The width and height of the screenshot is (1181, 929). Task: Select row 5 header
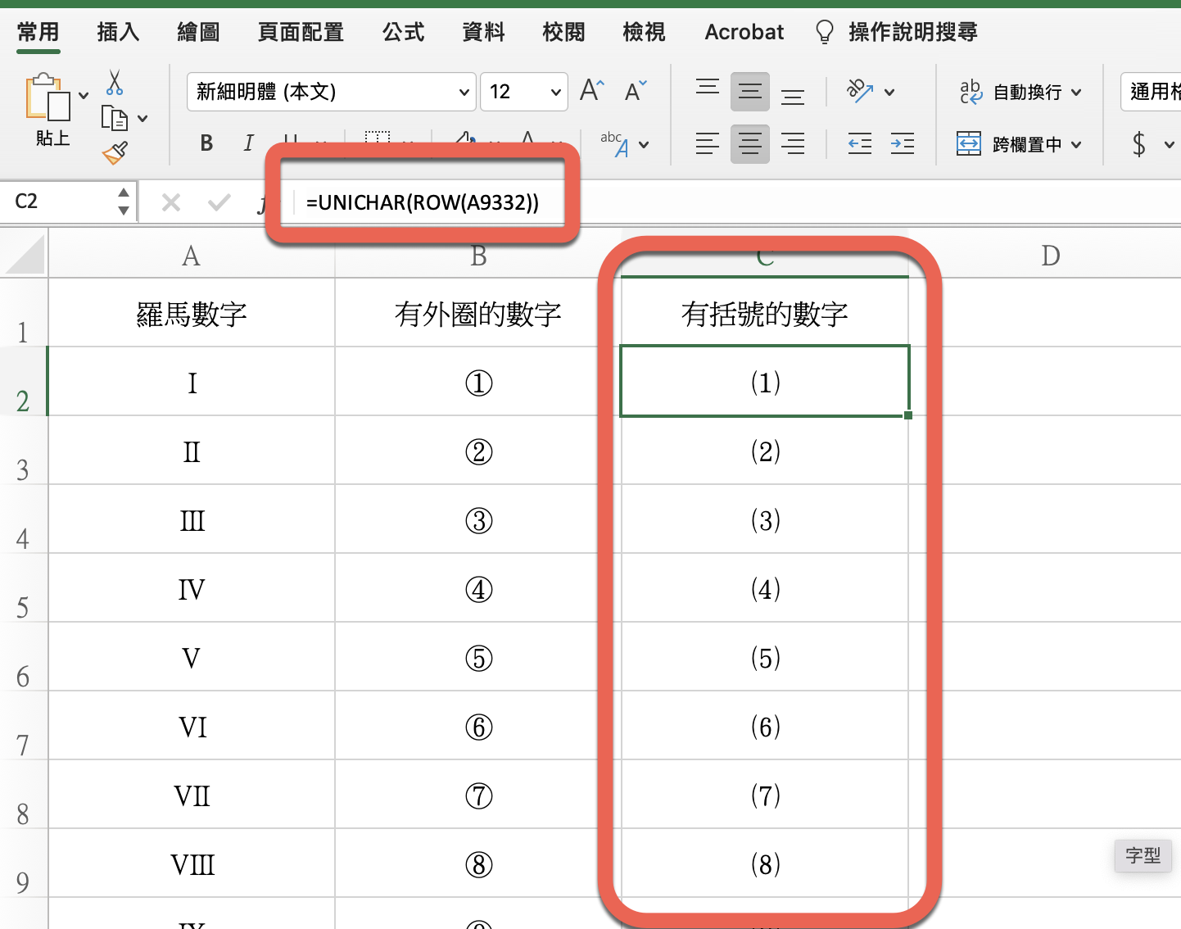click(24, 588)
